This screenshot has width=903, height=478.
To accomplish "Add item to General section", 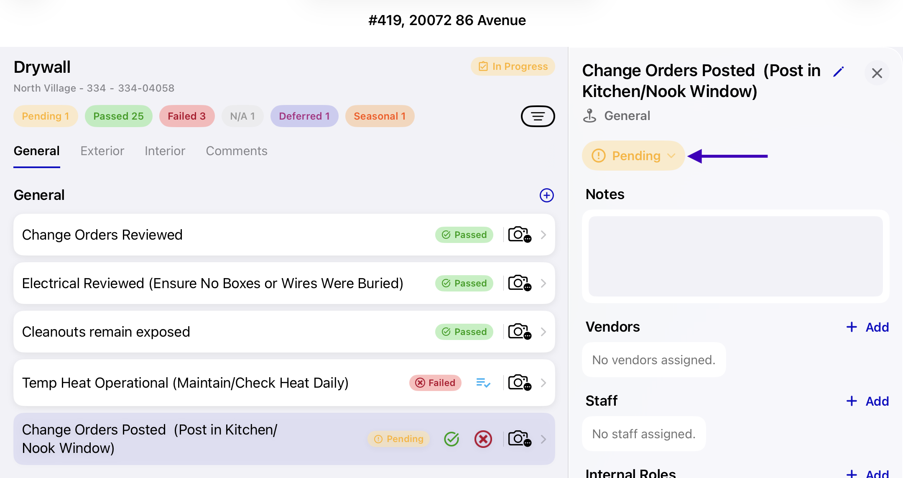I will pyautogui.click(x=546, y=195).
